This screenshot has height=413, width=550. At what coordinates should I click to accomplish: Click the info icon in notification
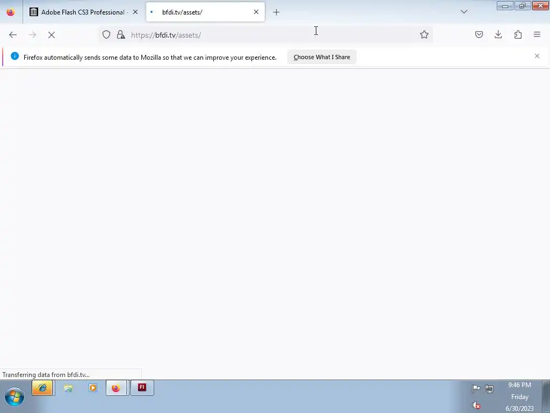15,56
